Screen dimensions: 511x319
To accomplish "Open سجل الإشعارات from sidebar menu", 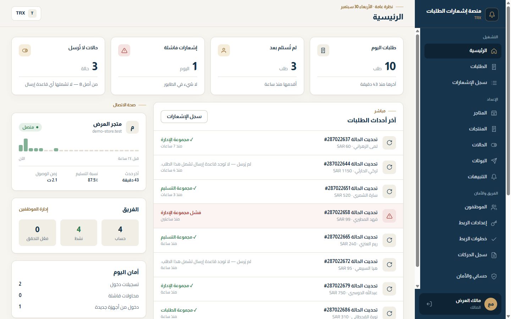I will click(463, 83).
